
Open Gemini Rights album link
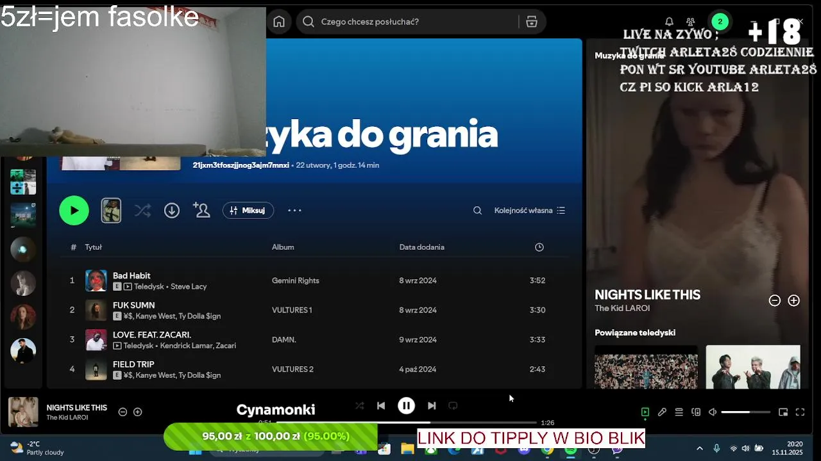[x=296, y=280]
